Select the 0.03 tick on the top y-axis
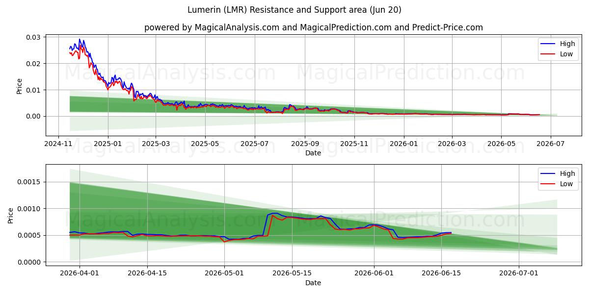This screenshot has width=589, height=294. click(33, 37)
